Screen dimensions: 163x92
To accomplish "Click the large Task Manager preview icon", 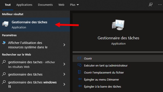I will [x=118, y=25].
